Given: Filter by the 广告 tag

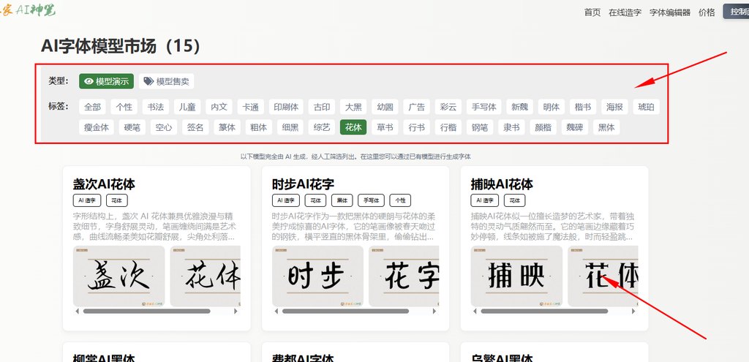Looking at the screenshot, I should point(416,107).
